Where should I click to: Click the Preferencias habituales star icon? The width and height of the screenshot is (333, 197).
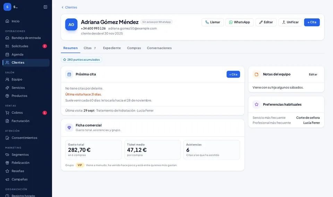256,105
